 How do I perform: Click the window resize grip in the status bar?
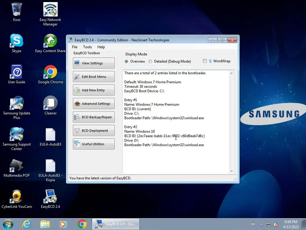(235, 179)
